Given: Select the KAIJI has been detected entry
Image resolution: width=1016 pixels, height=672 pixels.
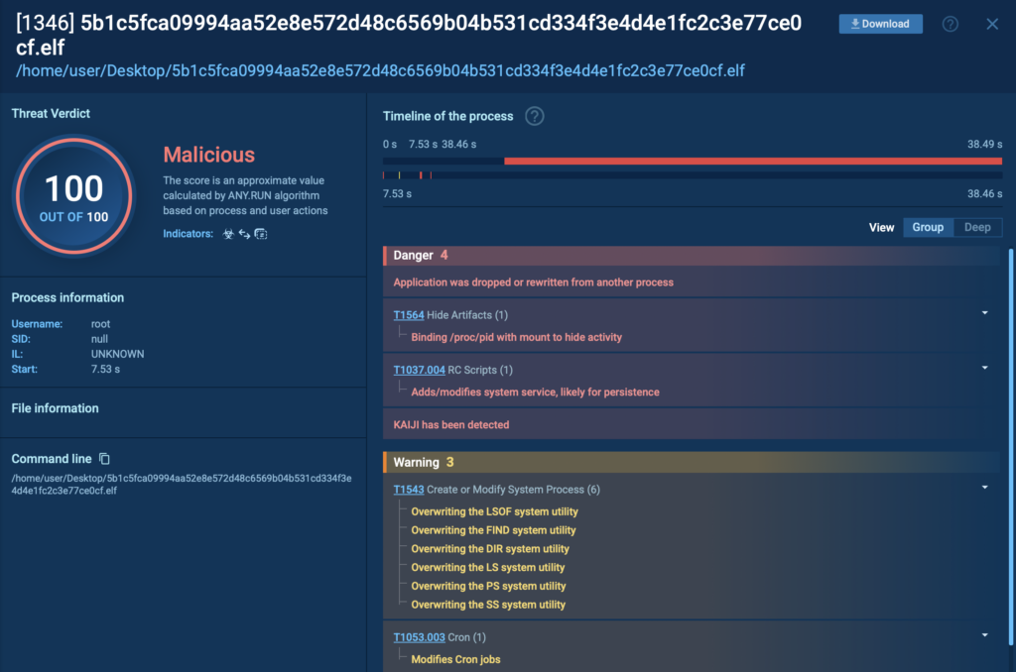Looking at the screenshot, I should 451,424.
